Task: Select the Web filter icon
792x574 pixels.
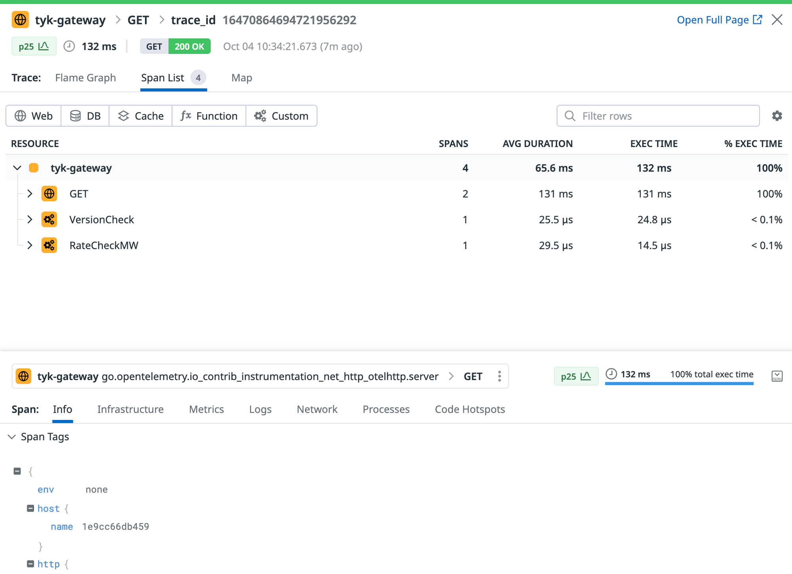Action: pyautogui.click(x=21, y=116)
